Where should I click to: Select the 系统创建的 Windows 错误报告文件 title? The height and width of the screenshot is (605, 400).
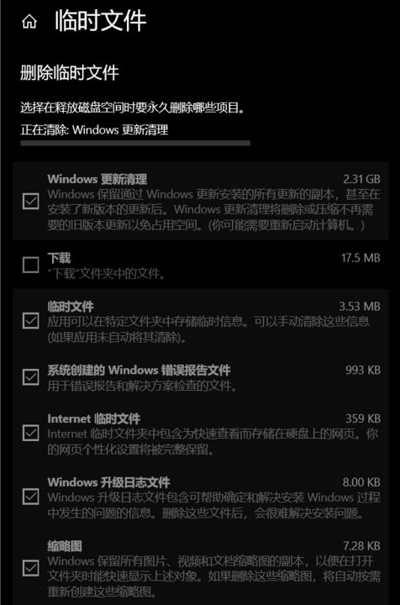[139, 370]
